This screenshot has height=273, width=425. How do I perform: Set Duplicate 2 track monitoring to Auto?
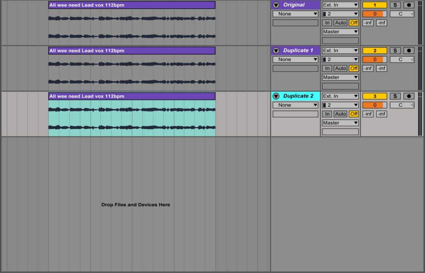click(340, 114)
